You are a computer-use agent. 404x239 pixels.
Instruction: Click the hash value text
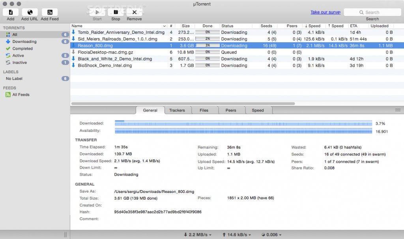[158, 212]
